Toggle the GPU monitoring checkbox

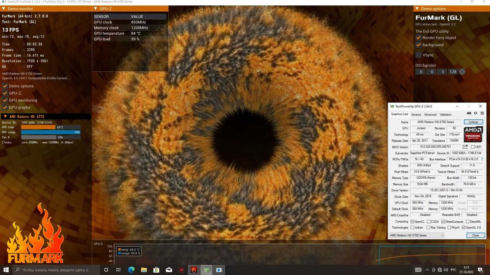click(5, 100)
